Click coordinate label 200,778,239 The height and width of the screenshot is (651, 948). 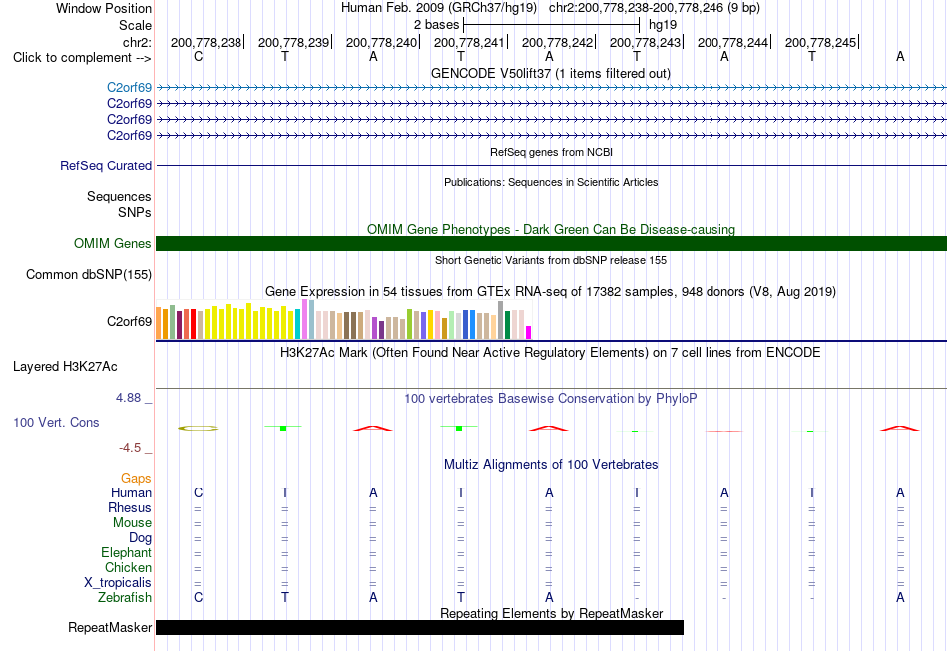click(x=293, y=42)
